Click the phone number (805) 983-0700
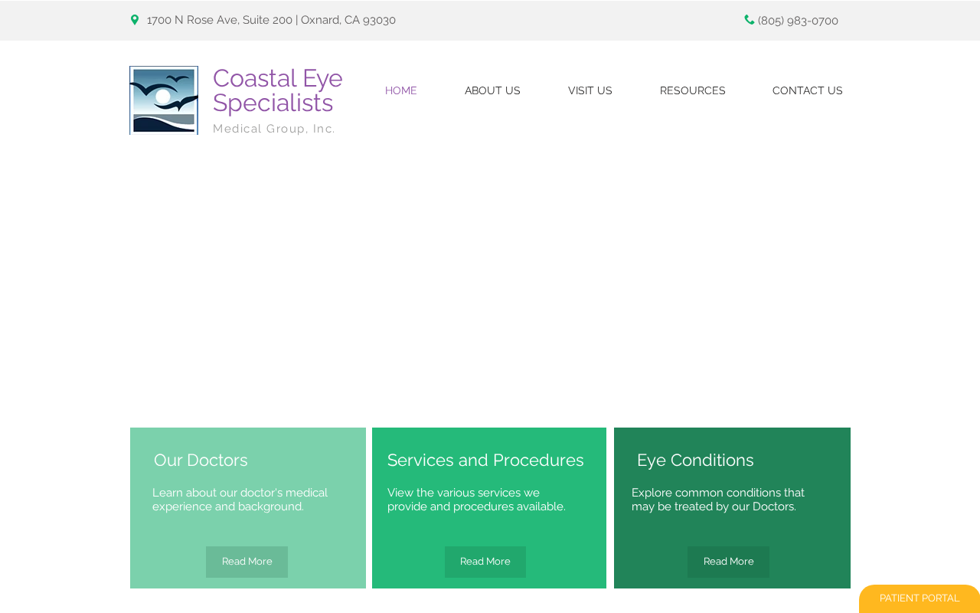The height and width of the screenshot is (613, 980). (798, 21)
